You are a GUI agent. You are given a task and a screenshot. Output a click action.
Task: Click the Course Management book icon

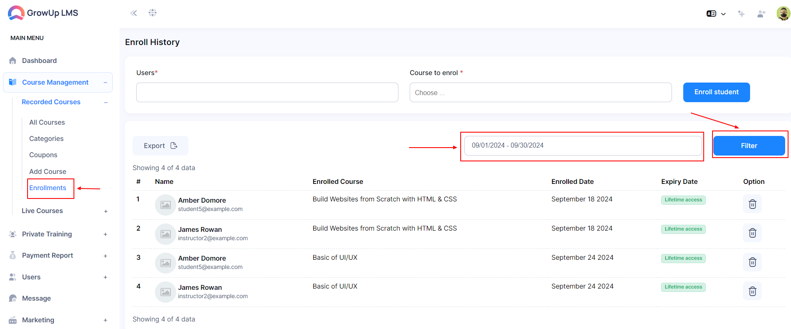[13, 82]
